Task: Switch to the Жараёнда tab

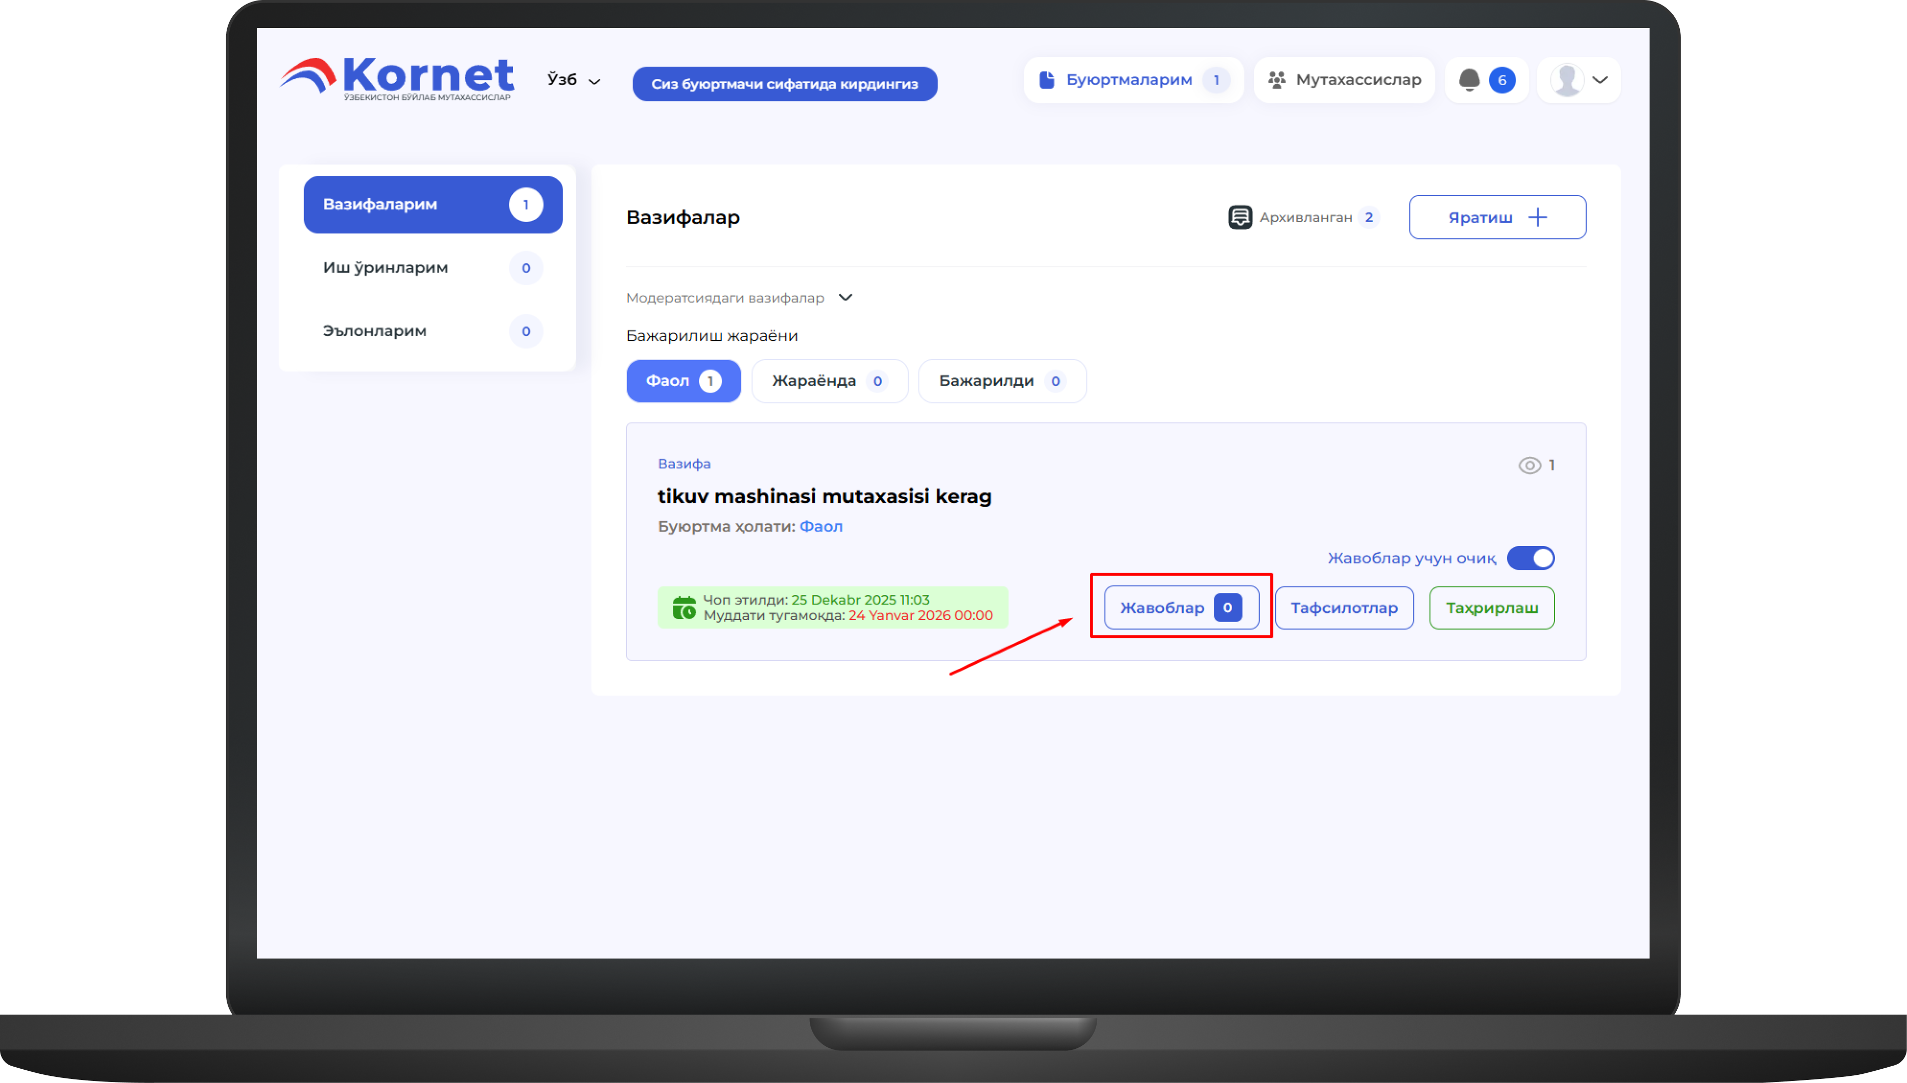Action: [x=829, y=381]
